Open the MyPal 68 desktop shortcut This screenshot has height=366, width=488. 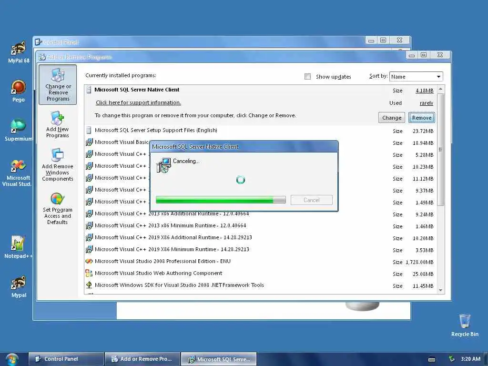click(x=19, y=52)
